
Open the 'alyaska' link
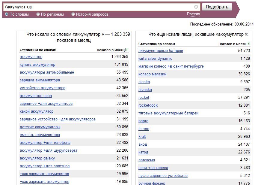[x=145, y=90]
